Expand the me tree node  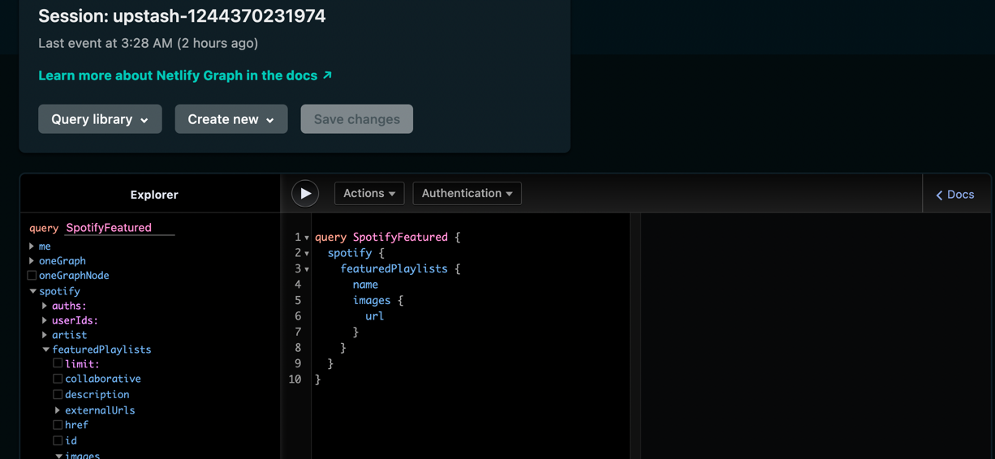pos(32,247)
